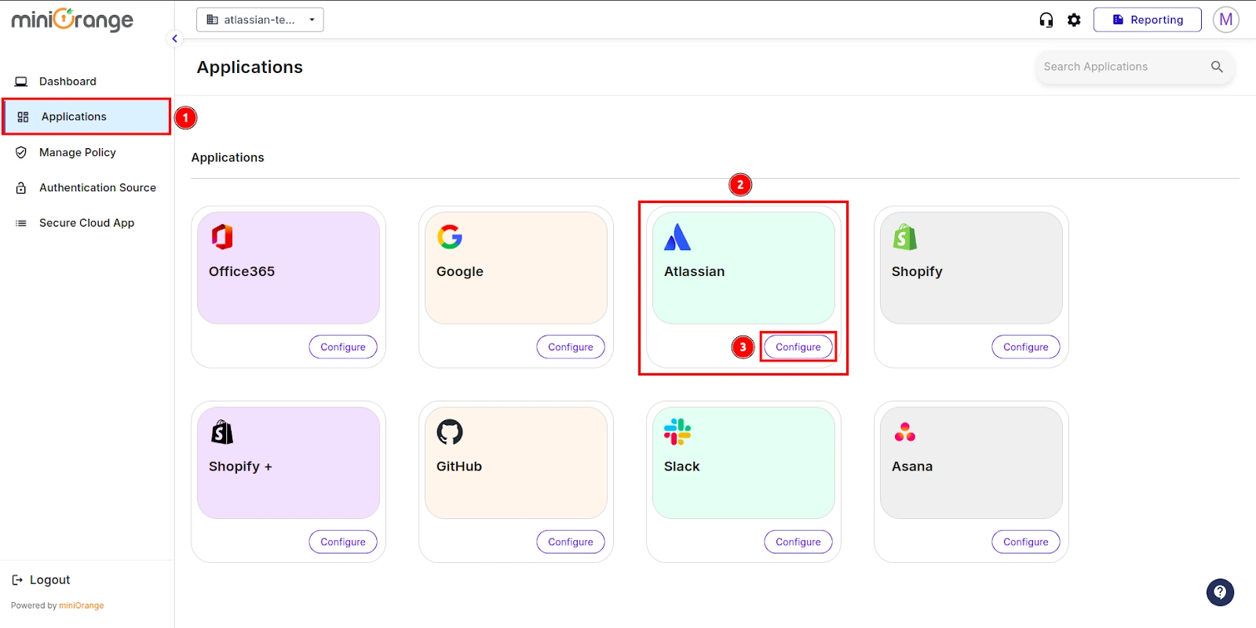The image size is (1256, 628).
Task: Click the miniOrange logo
Action: pyautogui.click(x=72, y=20)
